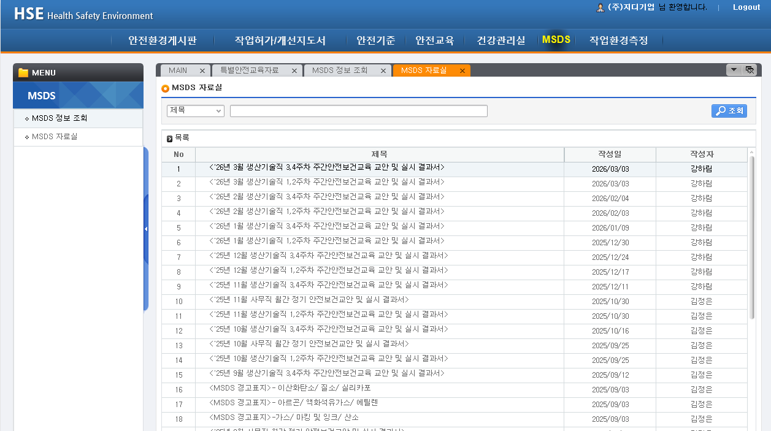Click the MENU folder icon
This screenshot has height=431, width=771.
(23, 73)
